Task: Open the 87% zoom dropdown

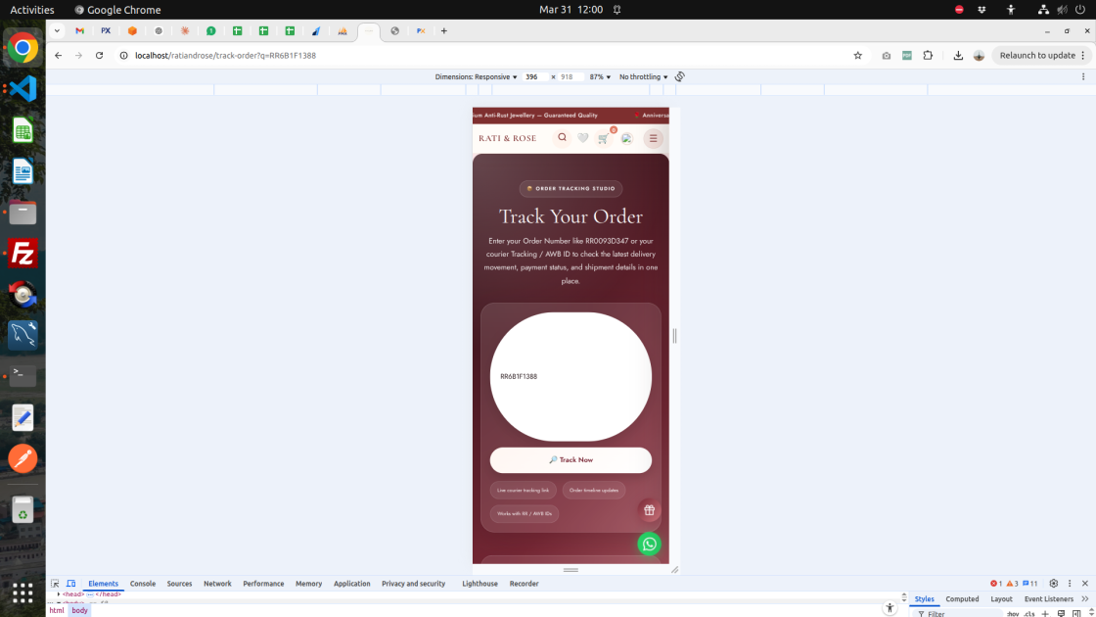Action: click(x=600, y=76)
